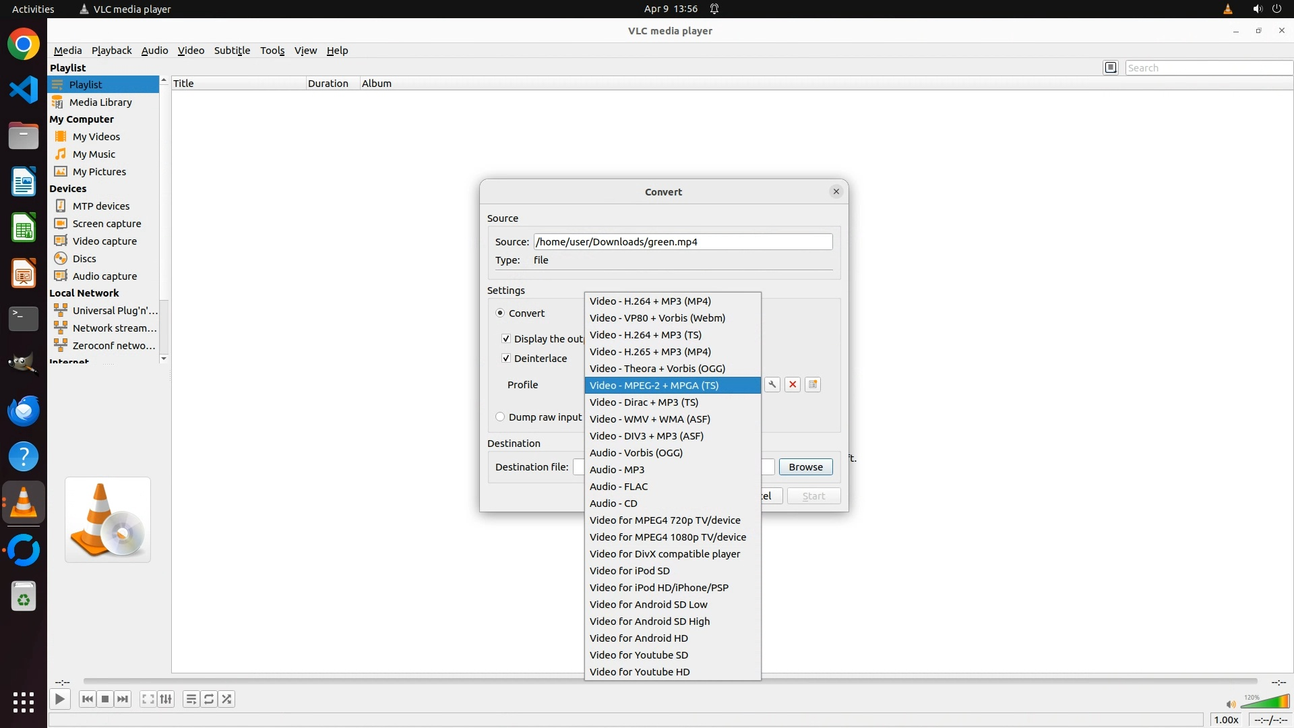Screen dimensions: 1294x728
Task: Click the create new profile icon
Action: point(813,384)
